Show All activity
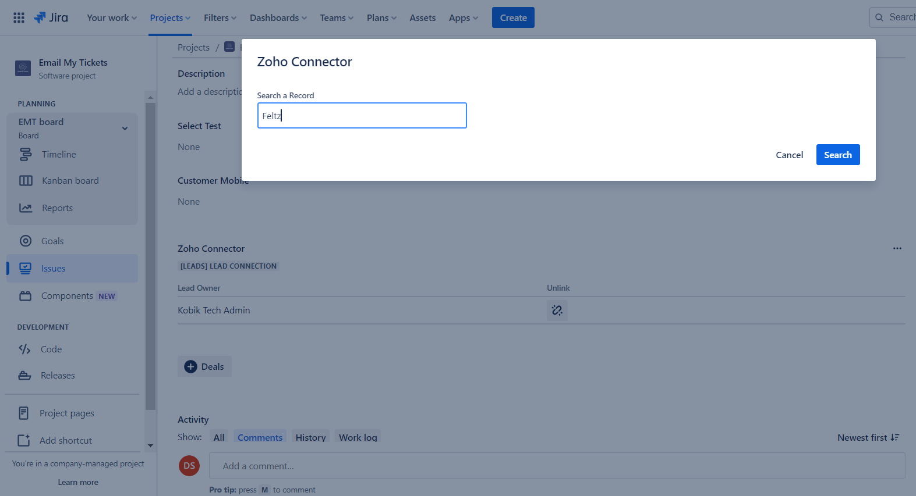The height and width of the screenshot is (496, 916). (219, 437)
